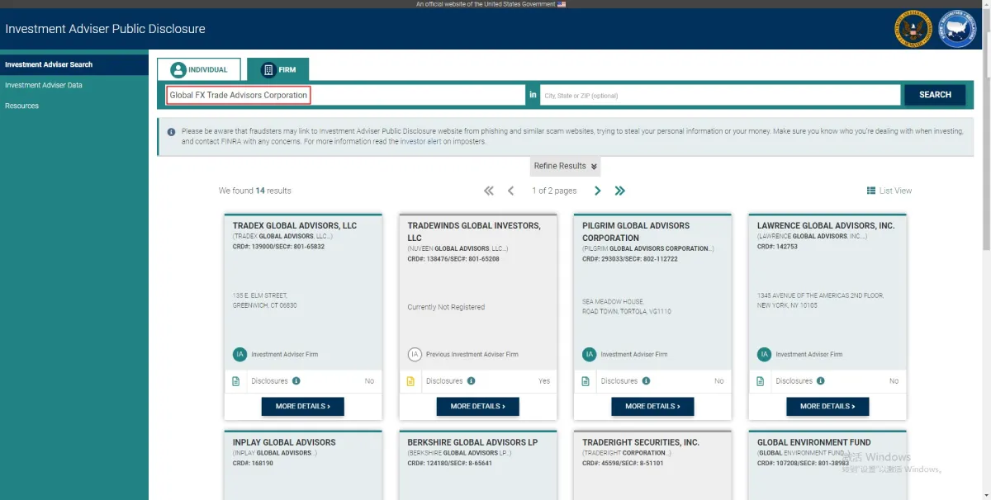The image size is (991, 500).
Task: Open More Details for Tradewinds Global Investors
Action: pyautogui.click(x=478, y=406)
